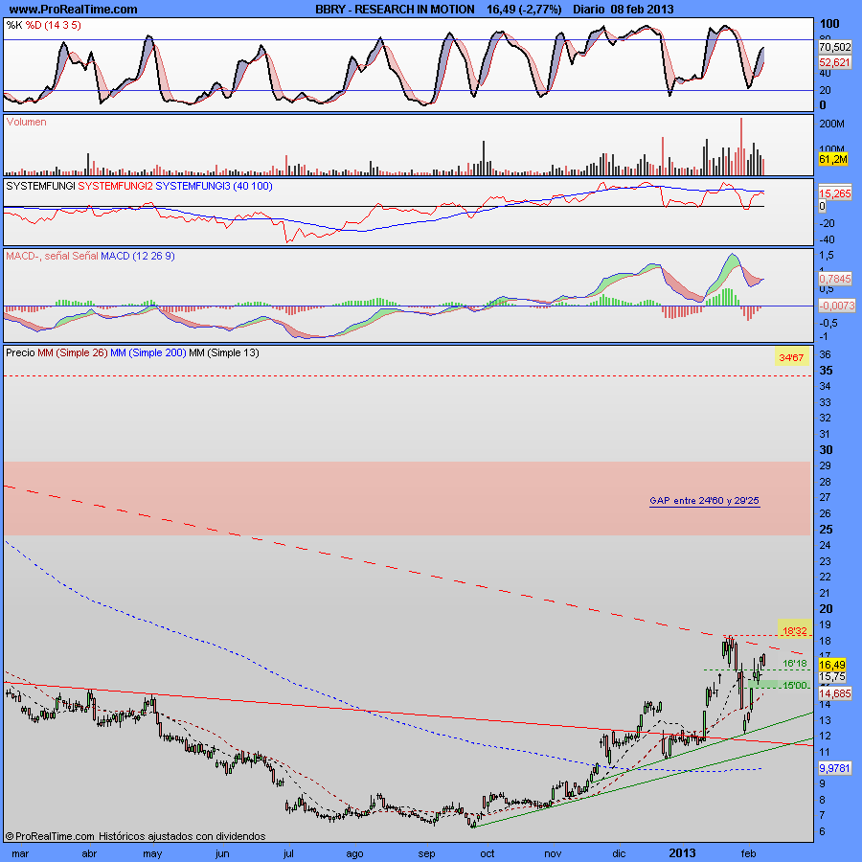Click the yellow 18'32 resistance label

point(795,631)
